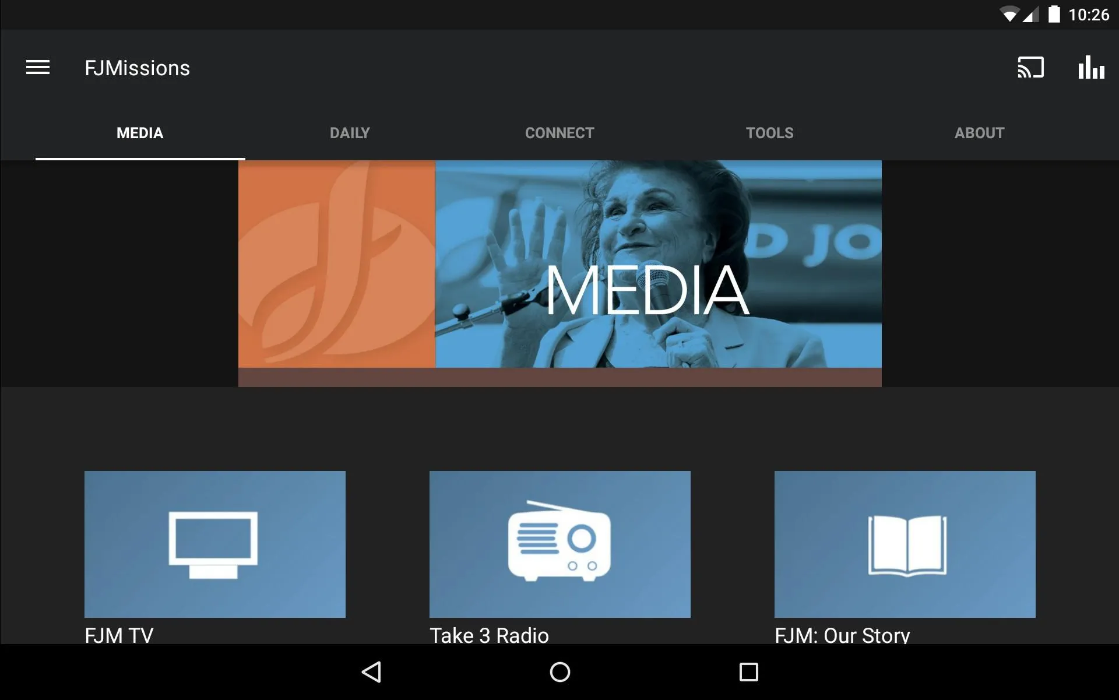Image resolution: width=1119 pixels, height=700 pixels.
Task: Open the TOOLS tab
Action: 769,133
